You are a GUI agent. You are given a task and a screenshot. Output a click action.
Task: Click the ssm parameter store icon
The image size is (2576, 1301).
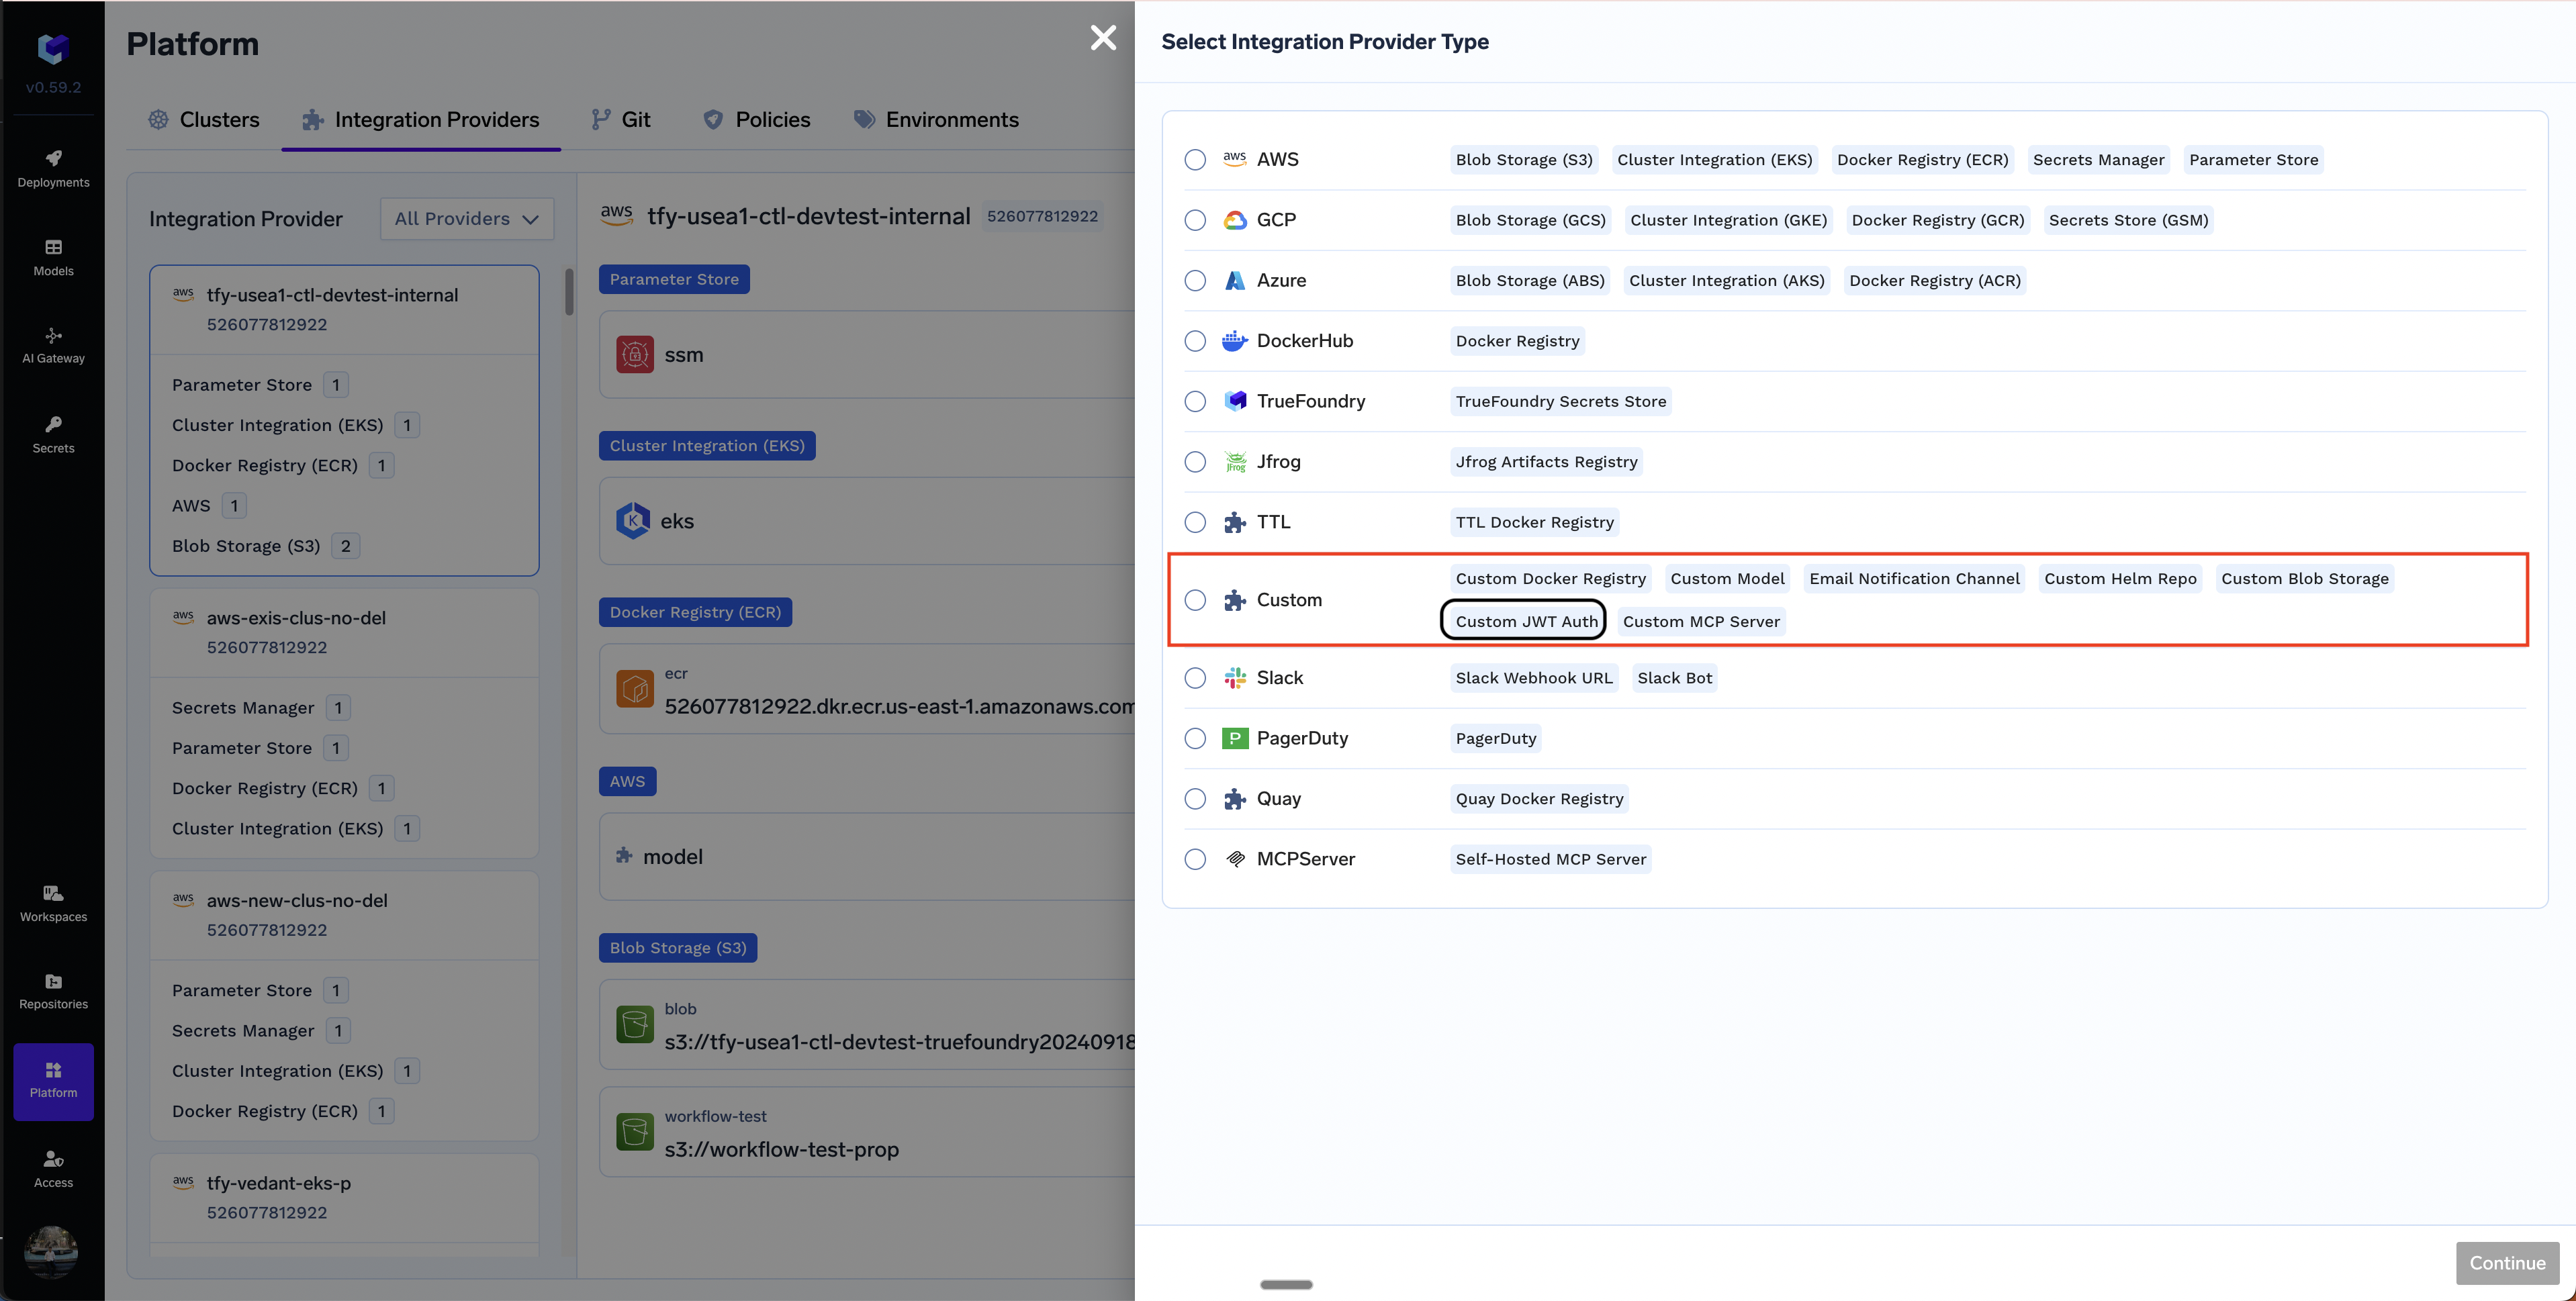point(635,354)
